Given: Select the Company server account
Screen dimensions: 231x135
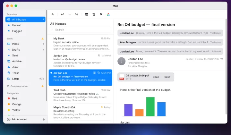Looking at the screenshot, I should coord(19,86).
